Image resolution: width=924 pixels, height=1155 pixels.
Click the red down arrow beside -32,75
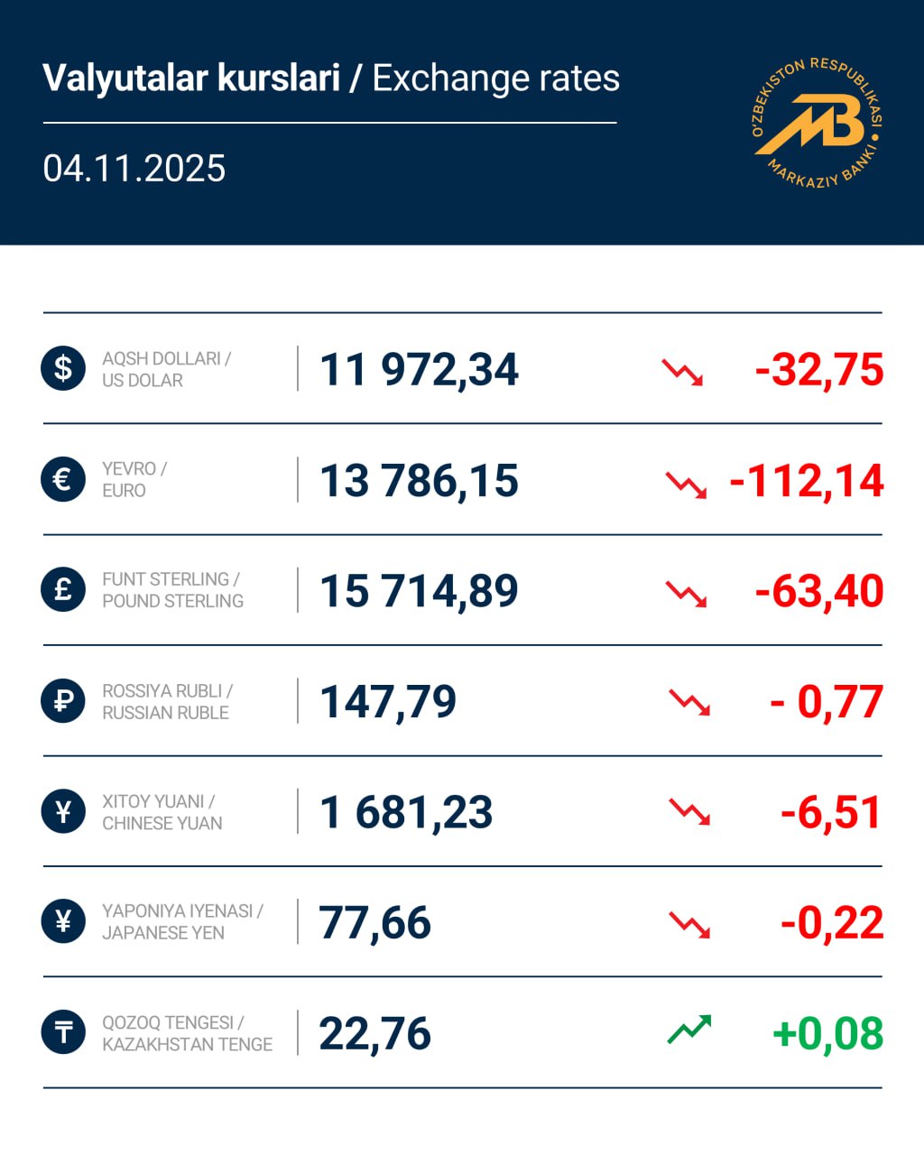(682, 372)
